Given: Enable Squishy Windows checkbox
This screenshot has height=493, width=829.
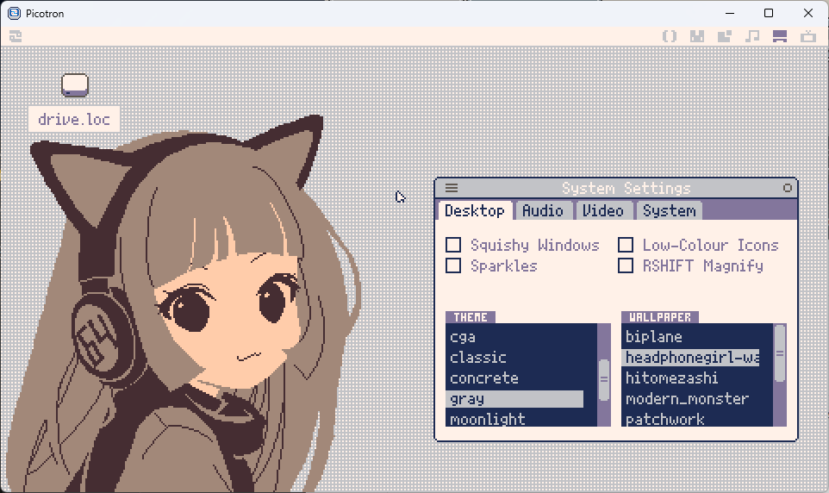Looking at the screenshot, I should coord(453,245).
